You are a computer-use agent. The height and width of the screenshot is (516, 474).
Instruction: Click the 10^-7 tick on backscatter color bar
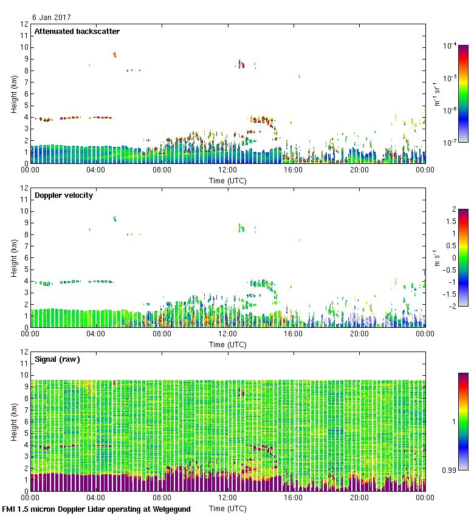tap(450, 143)
